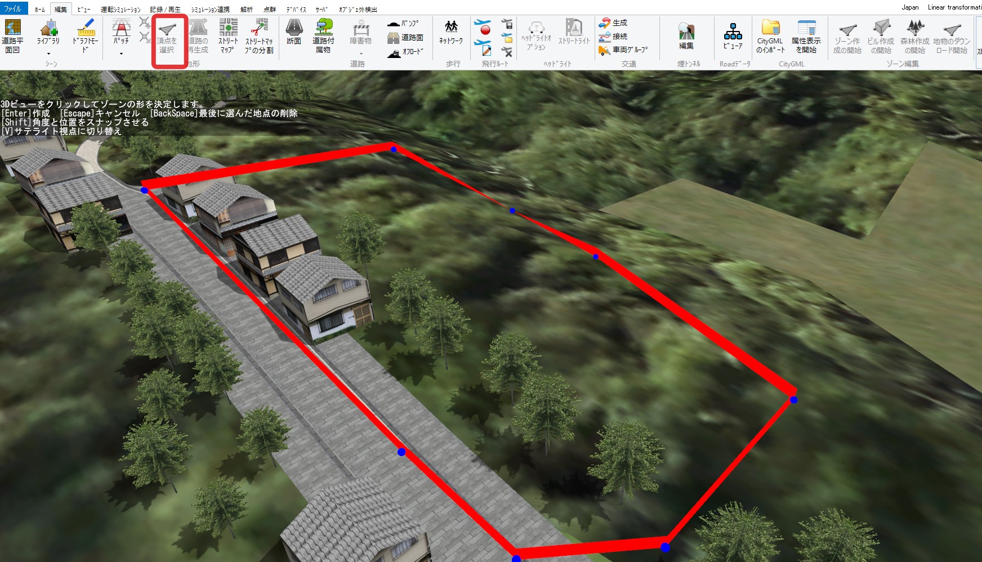Viewport: 982px width, 562px height.
Task: Open the 断面 cross-section editor
Action: click(294, 32)
